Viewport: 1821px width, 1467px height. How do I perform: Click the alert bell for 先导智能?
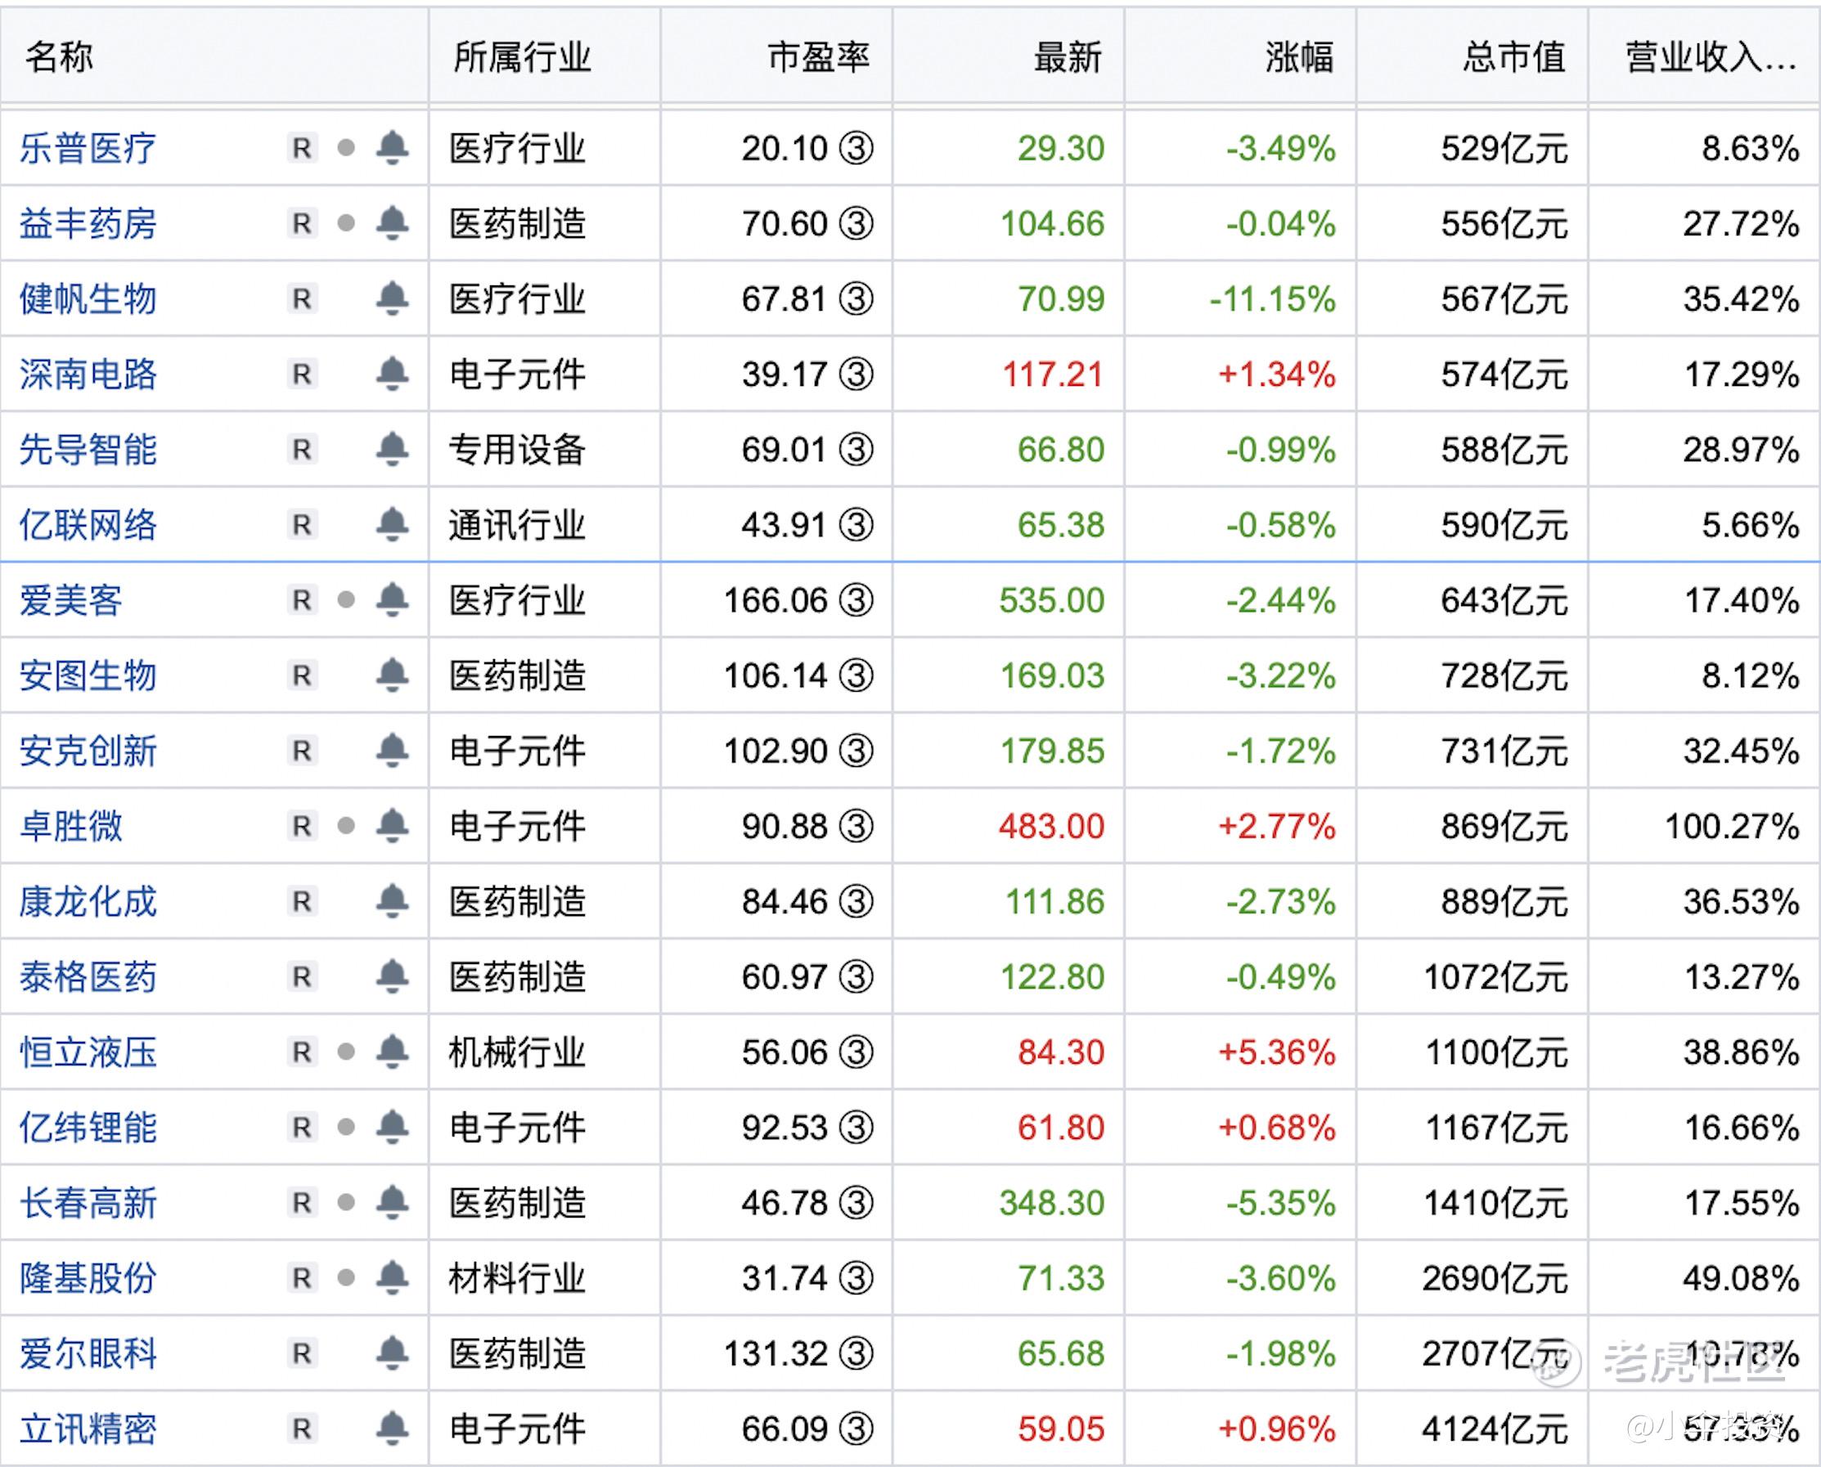pos(393,449)
